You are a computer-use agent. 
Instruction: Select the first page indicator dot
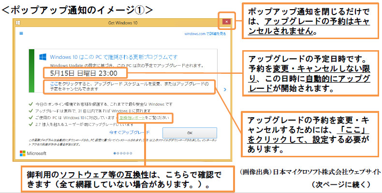[x=115, y=153]
